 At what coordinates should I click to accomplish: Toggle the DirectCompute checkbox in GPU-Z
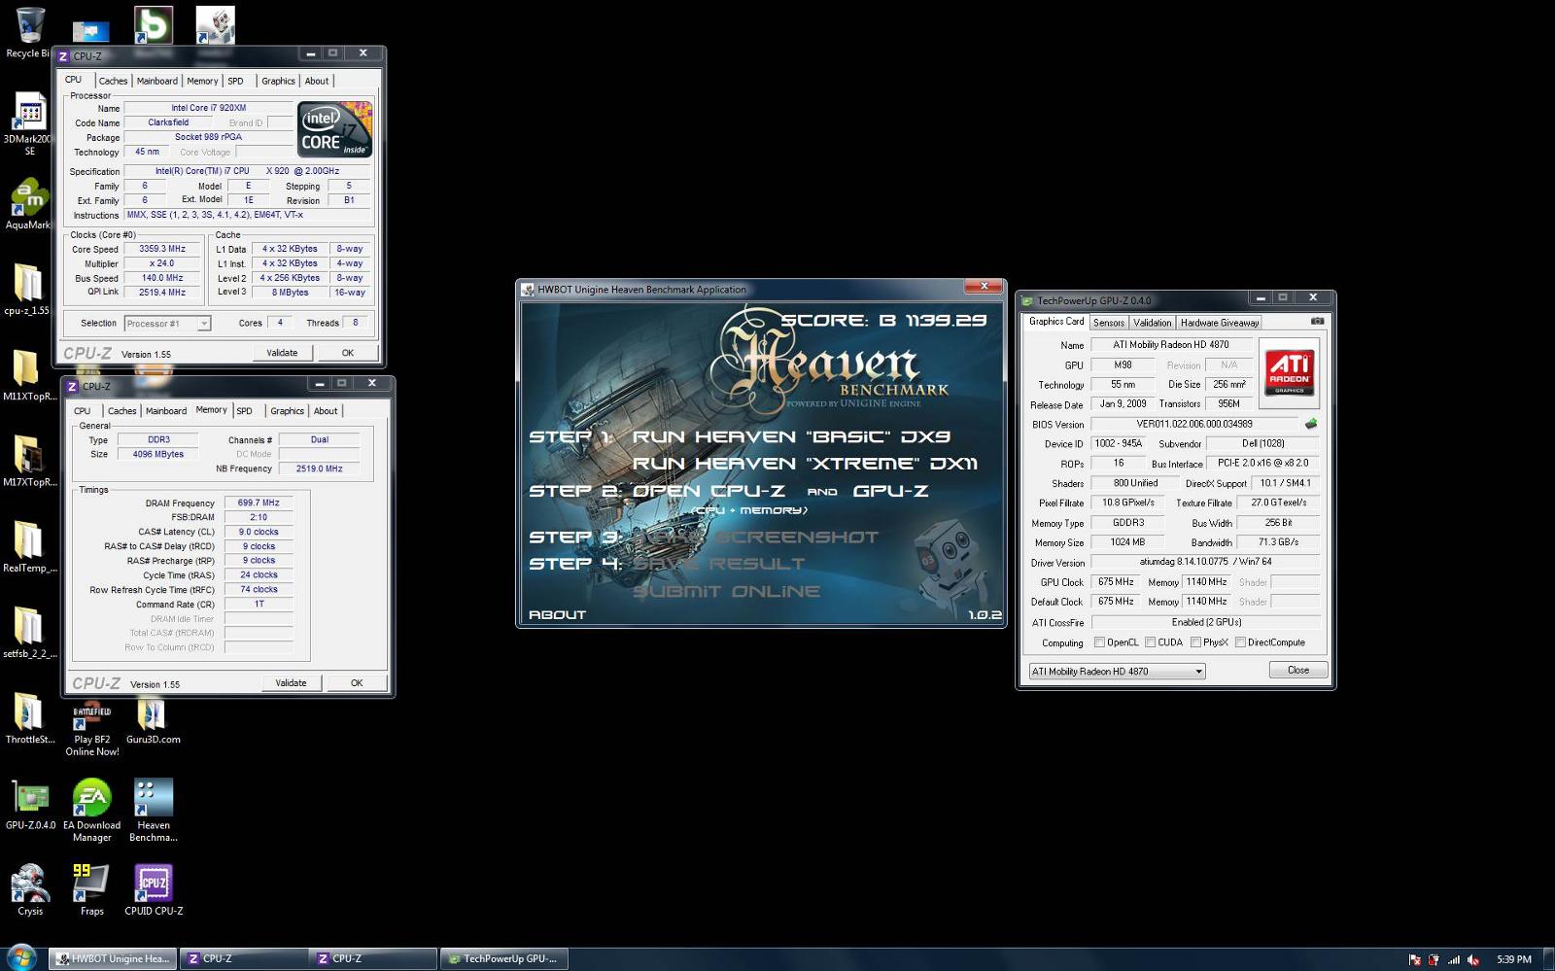[1240, 642]
